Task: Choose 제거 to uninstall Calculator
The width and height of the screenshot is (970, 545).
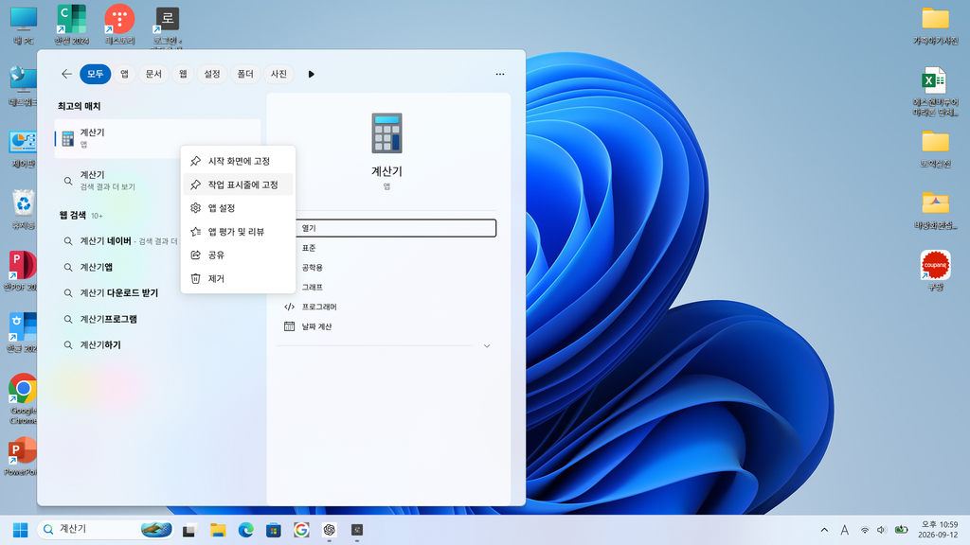Action: pos(238,279)
